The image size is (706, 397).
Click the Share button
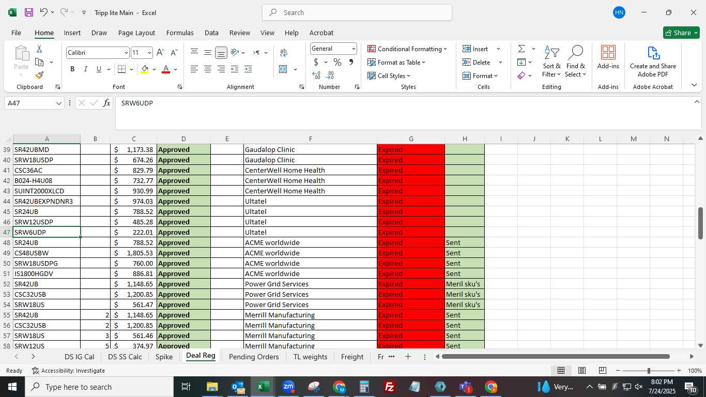[x=681, y=33]
